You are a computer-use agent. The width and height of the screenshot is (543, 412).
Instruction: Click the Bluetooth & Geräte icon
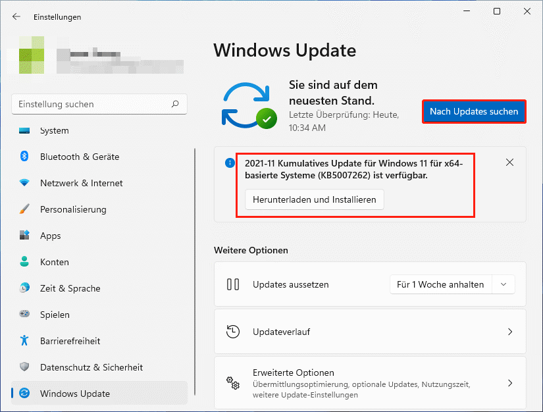24,157
